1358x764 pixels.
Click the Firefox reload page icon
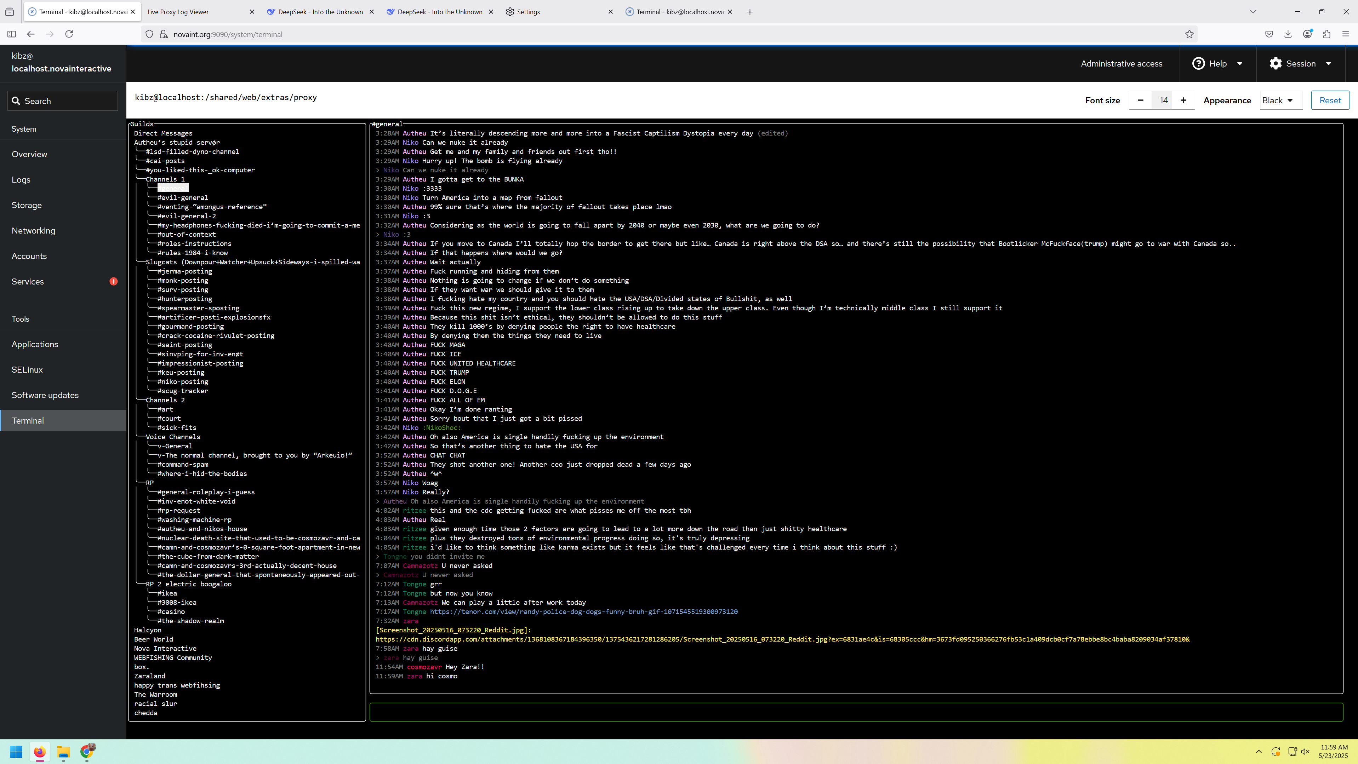point(69,34)
